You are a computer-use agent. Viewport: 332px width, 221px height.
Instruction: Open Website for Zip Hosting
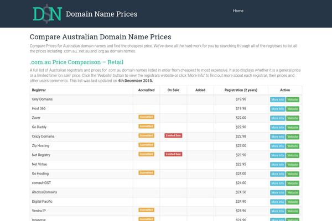pos(293,146)
